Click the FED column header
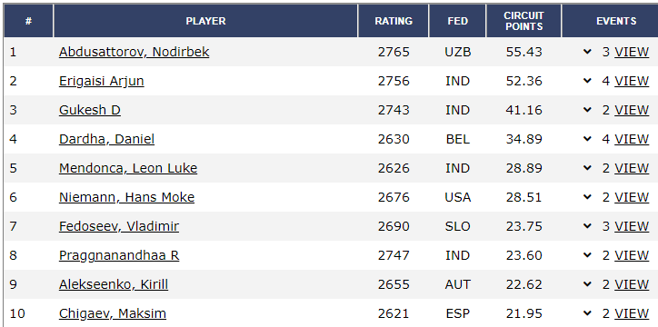Screen dimensions: 658x327 pyautogui.click(x=457, y=21)
